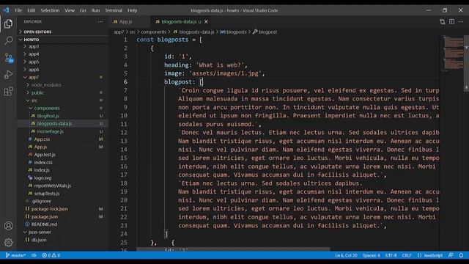
Task: Open the Explorer view in activity bar
Action: pyautogui.click(x=8, y=23)
